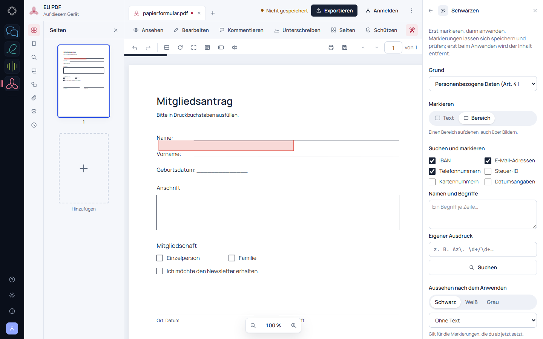Uncheck the IBAN checkbox

point(432,161)
